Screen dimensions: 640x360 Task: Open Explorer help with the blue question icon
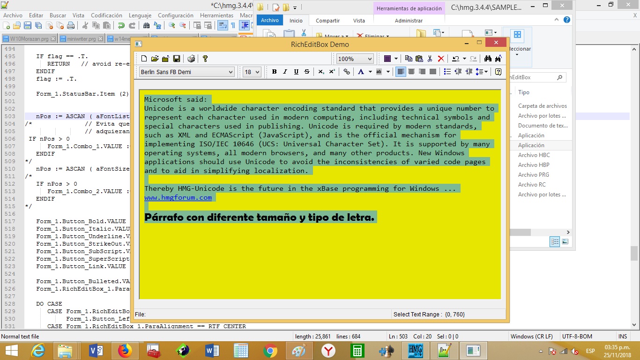click(567, 20)
